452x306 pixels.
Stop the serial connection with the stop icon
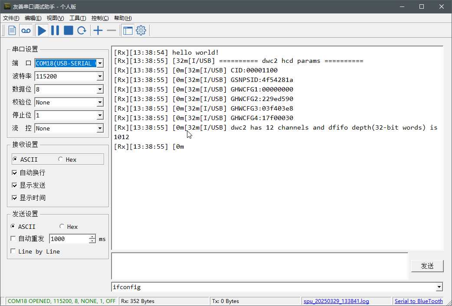(68, 30)
